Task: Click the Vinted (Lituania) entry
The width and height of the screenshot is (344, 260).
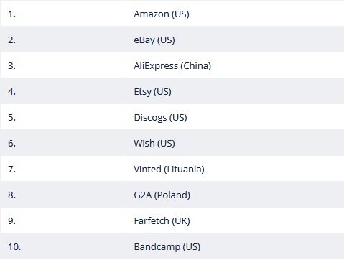Action: pyautogui.click(x=169, y=170)
